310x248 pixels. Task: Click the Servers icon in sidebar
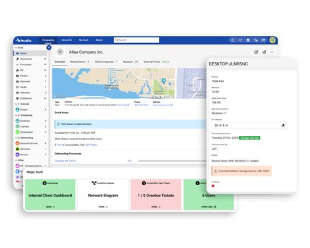(18, 154)
